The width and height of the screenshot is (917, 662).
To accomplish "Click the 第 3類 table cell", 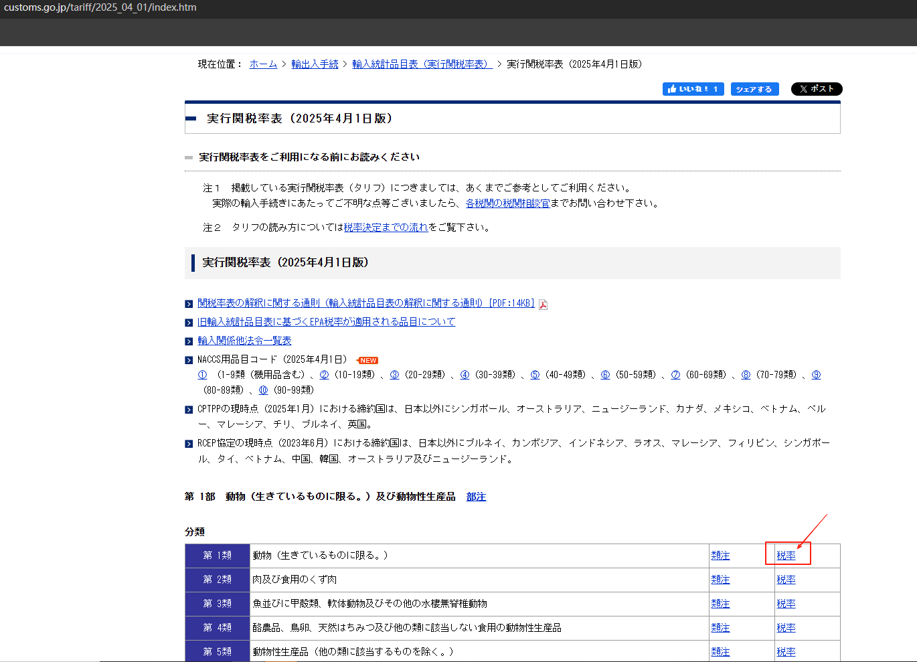I will [218, 604].
